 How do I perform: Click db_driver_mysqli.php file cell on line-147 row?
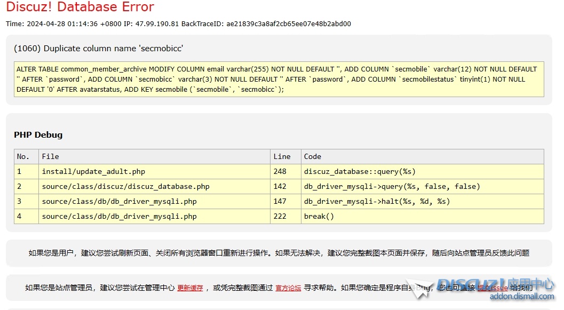[154, 201]
